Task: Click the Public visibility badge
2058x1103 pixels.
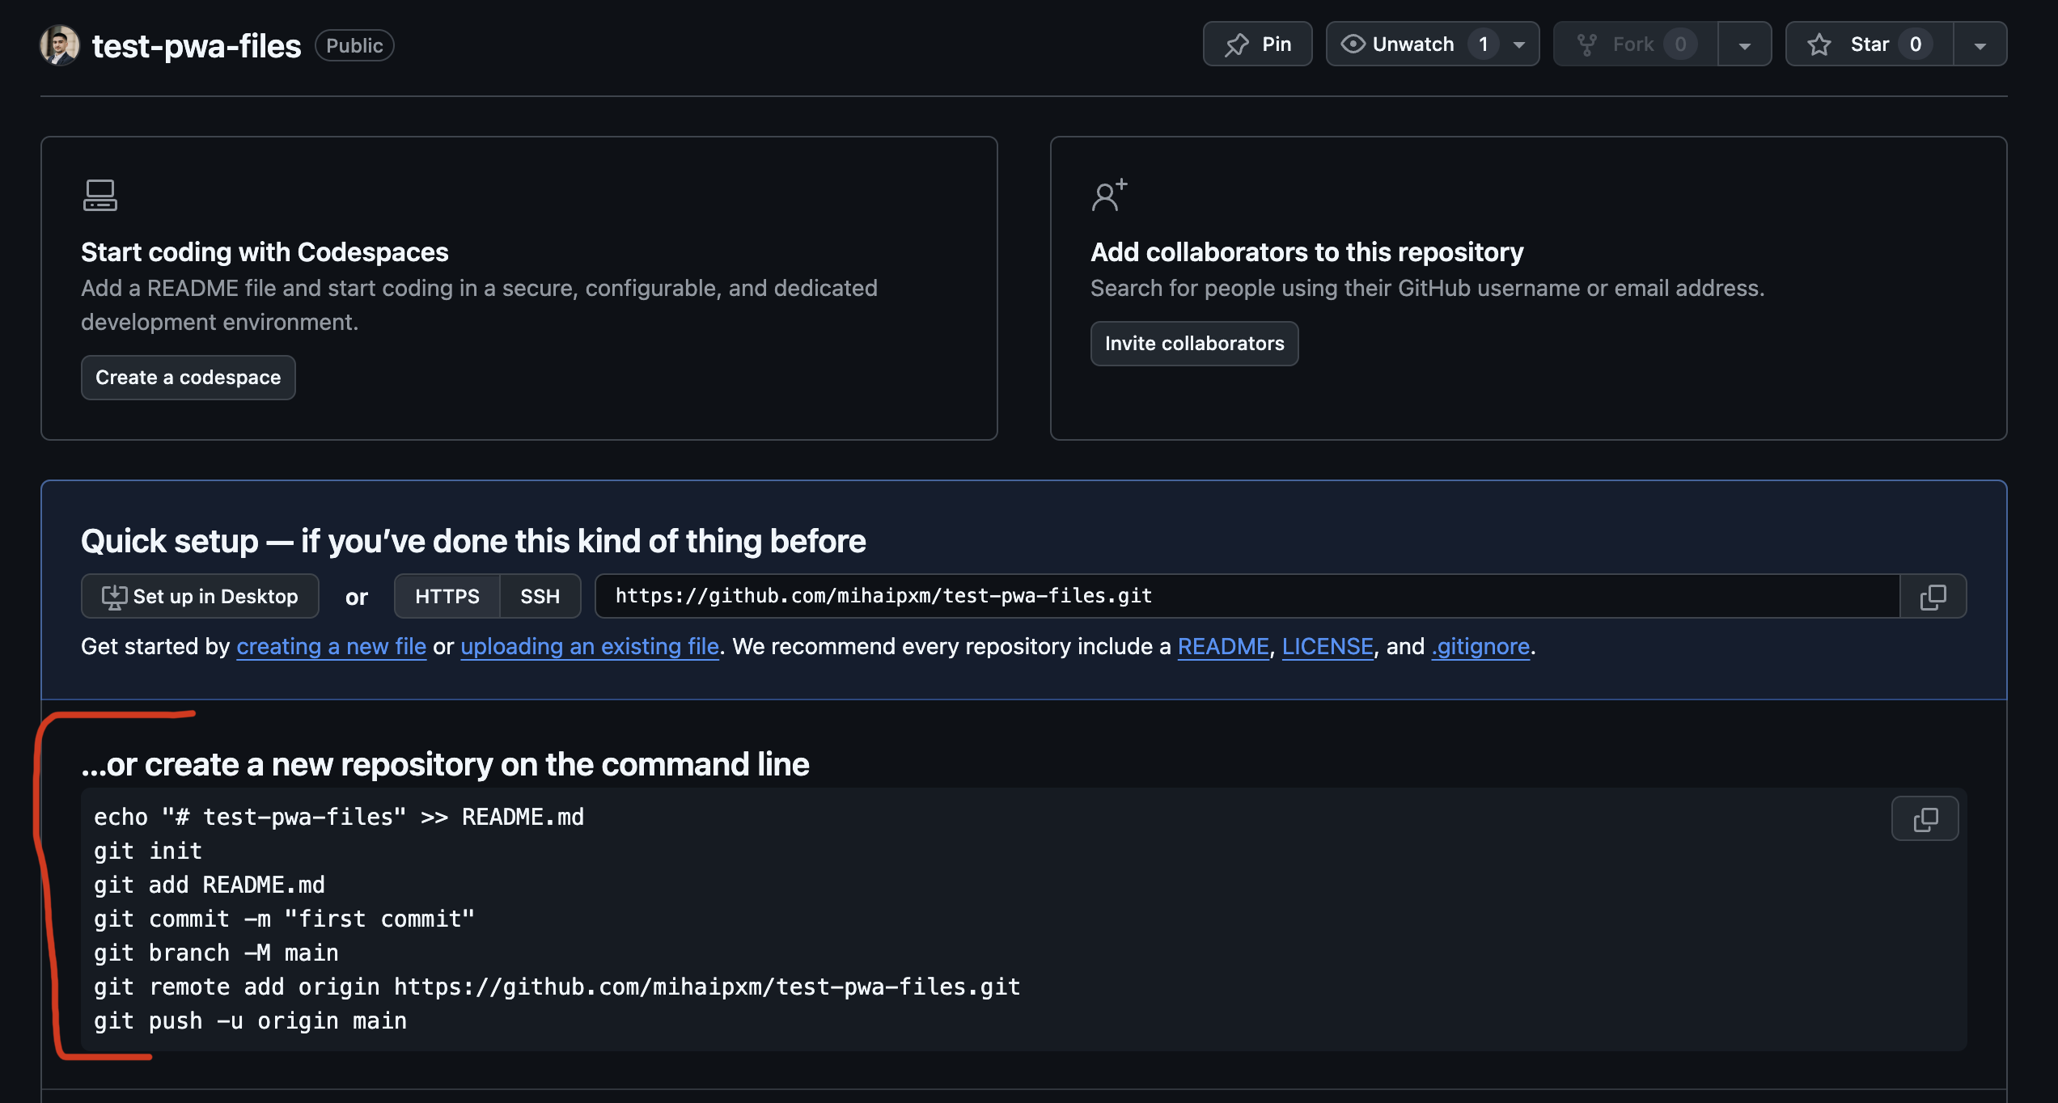Action: pos(354,45)
